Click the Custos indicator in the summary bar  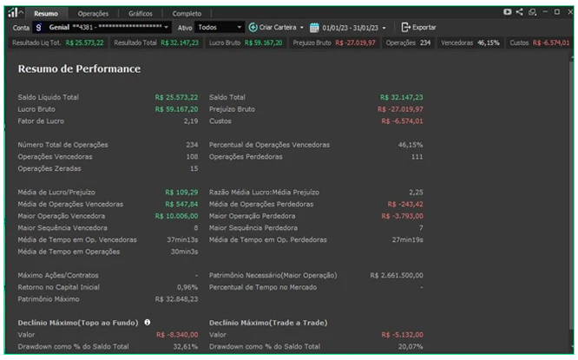point(539,43)
